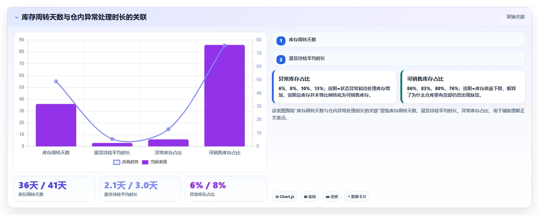This screenshot has height=215, width=539.
Task: Click the card title 库存周转天数与仓内异常处理时长的关联
Action: (84, 17)
